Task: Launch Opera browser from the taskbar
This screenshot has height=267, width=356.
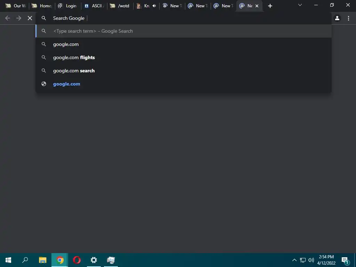Action: point(77,260)
